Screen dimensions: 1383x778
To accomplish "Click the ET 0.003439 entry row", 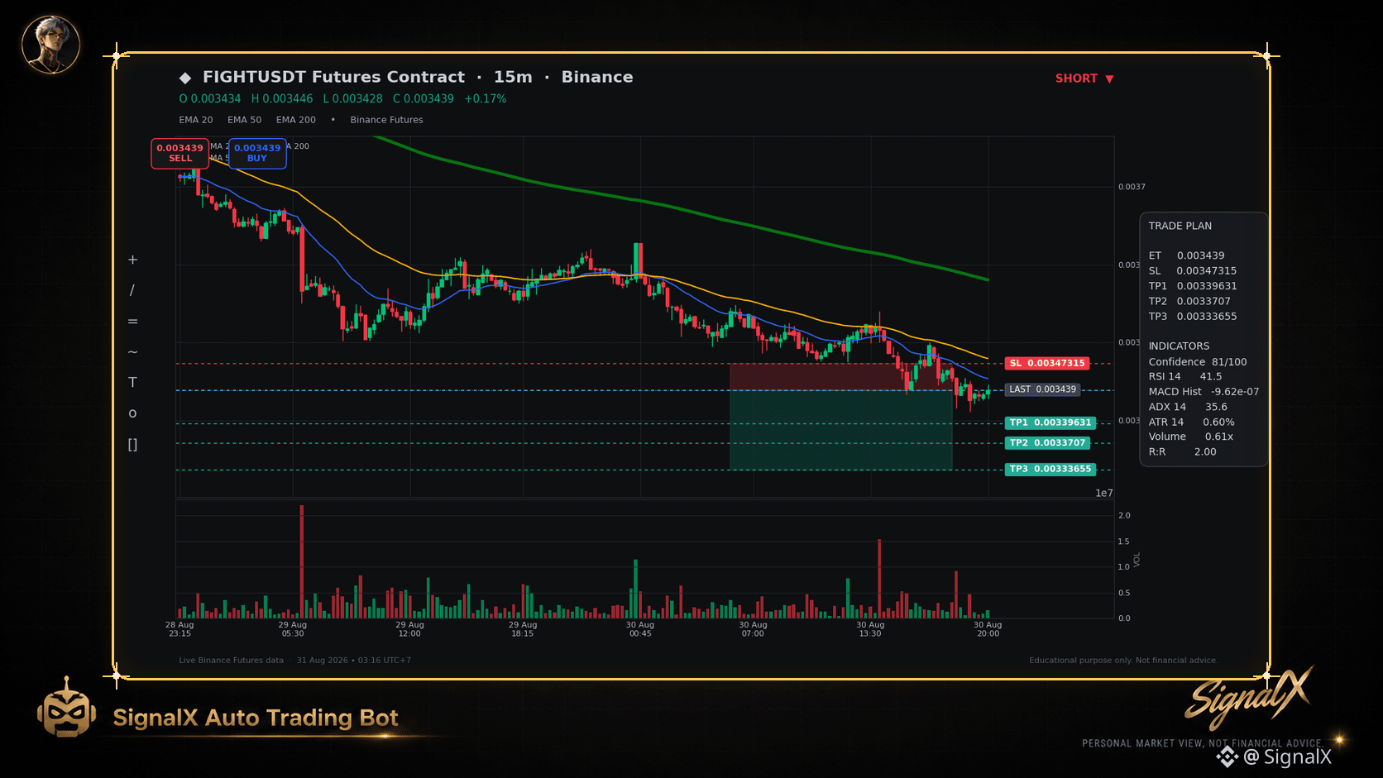I will [1187, 255].
